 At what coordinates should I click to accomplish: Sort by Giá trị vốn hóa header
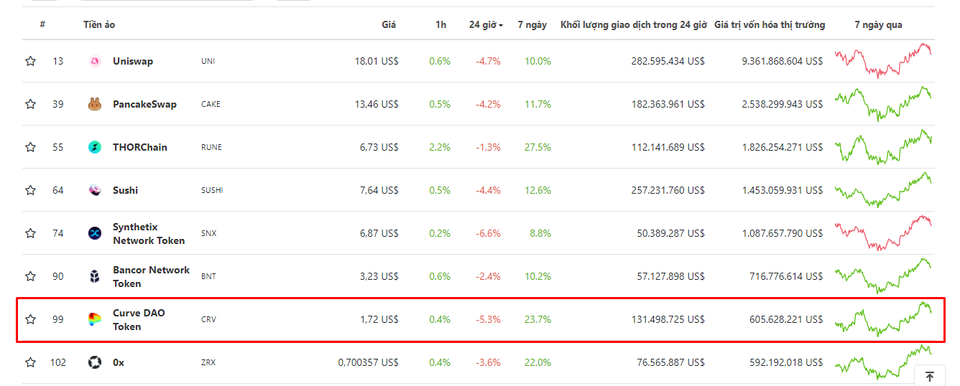point(770,24)
